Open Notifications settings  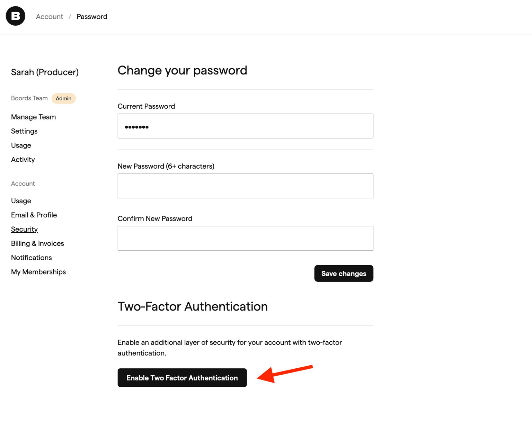[x=31, y=258]
